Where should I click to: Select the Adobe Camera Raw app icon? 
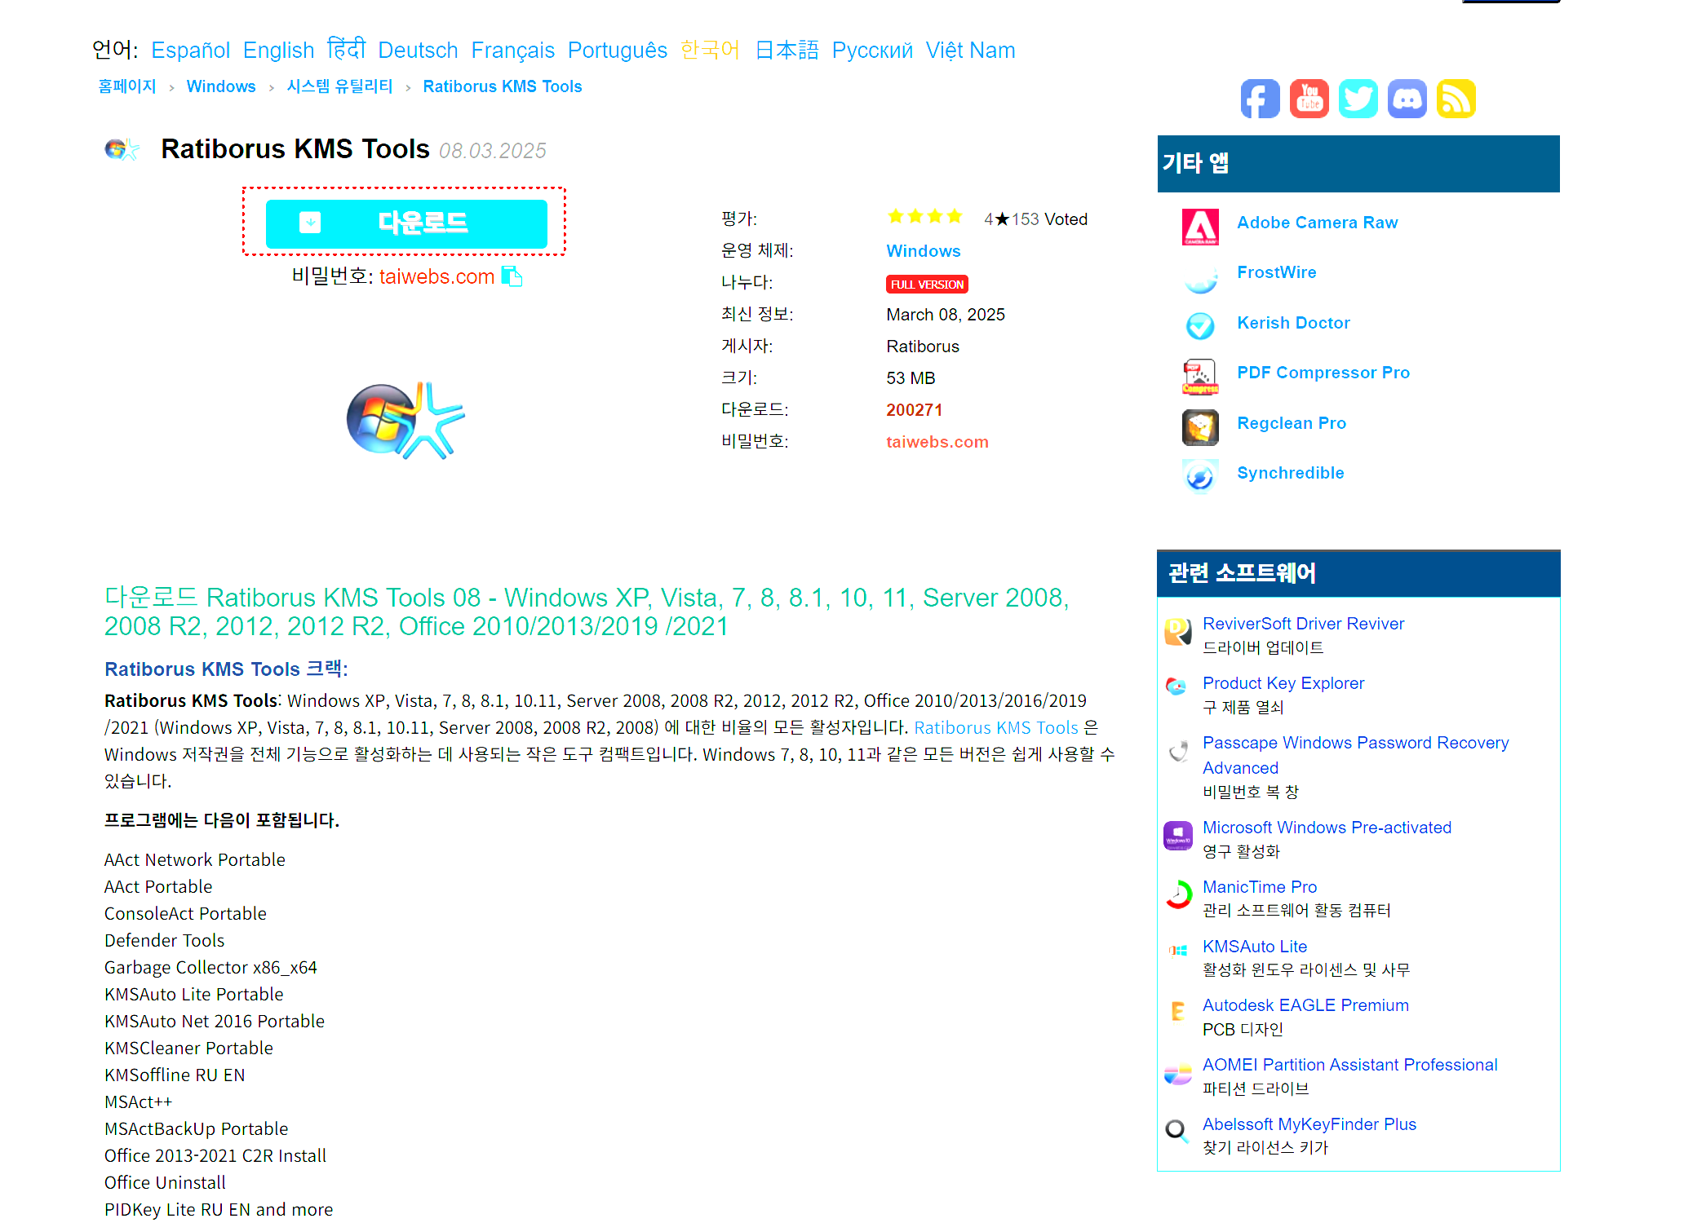coord(1199,227)
